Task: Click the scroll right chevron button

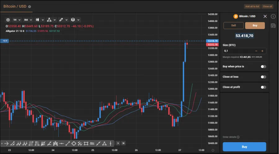Action: click(x=118, y=143)
